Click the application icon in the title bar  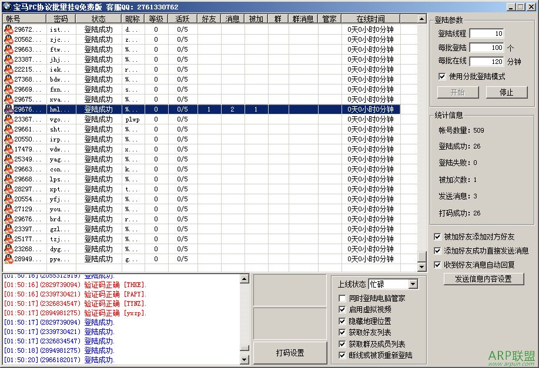point(7,6)
